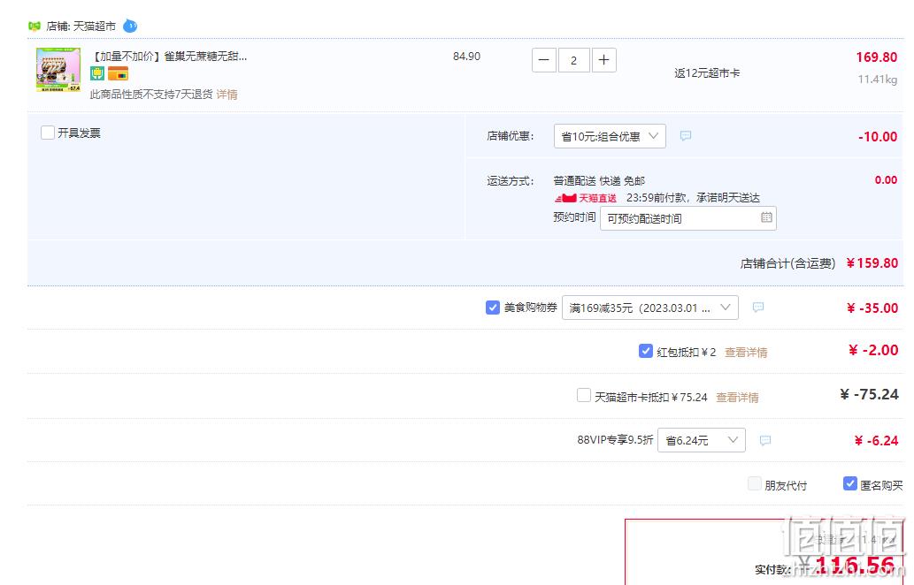
Task: Open the Nestle coffee product thumbnail
Action: coord(58,70)
